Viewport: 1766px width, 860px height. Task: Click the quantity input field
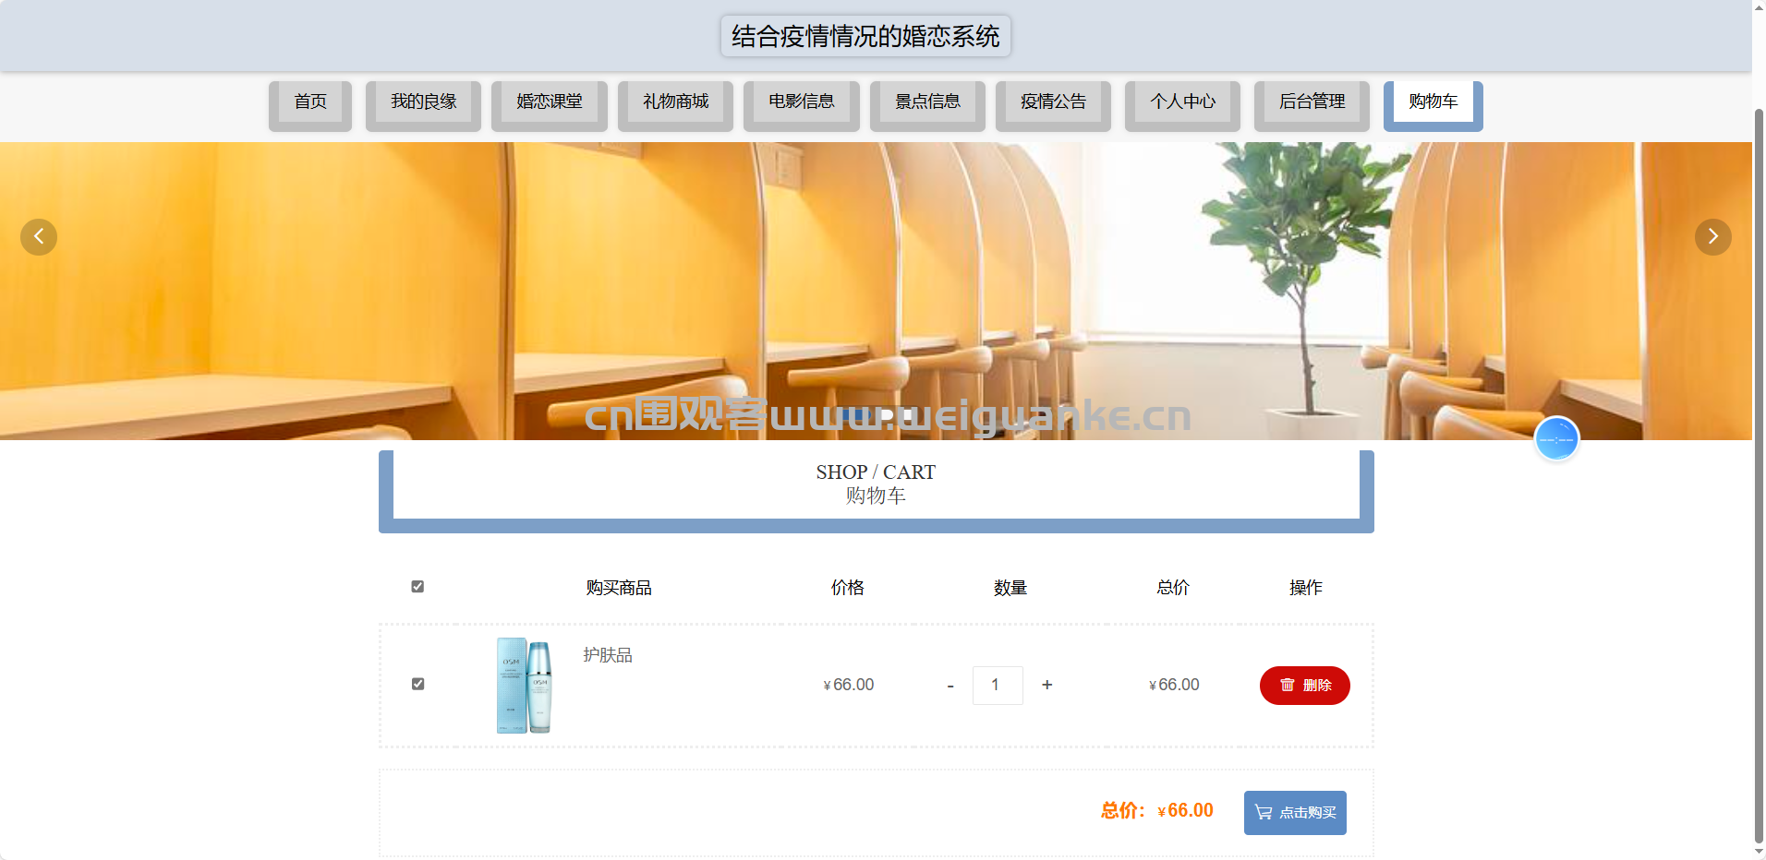[x=997, y=686]
